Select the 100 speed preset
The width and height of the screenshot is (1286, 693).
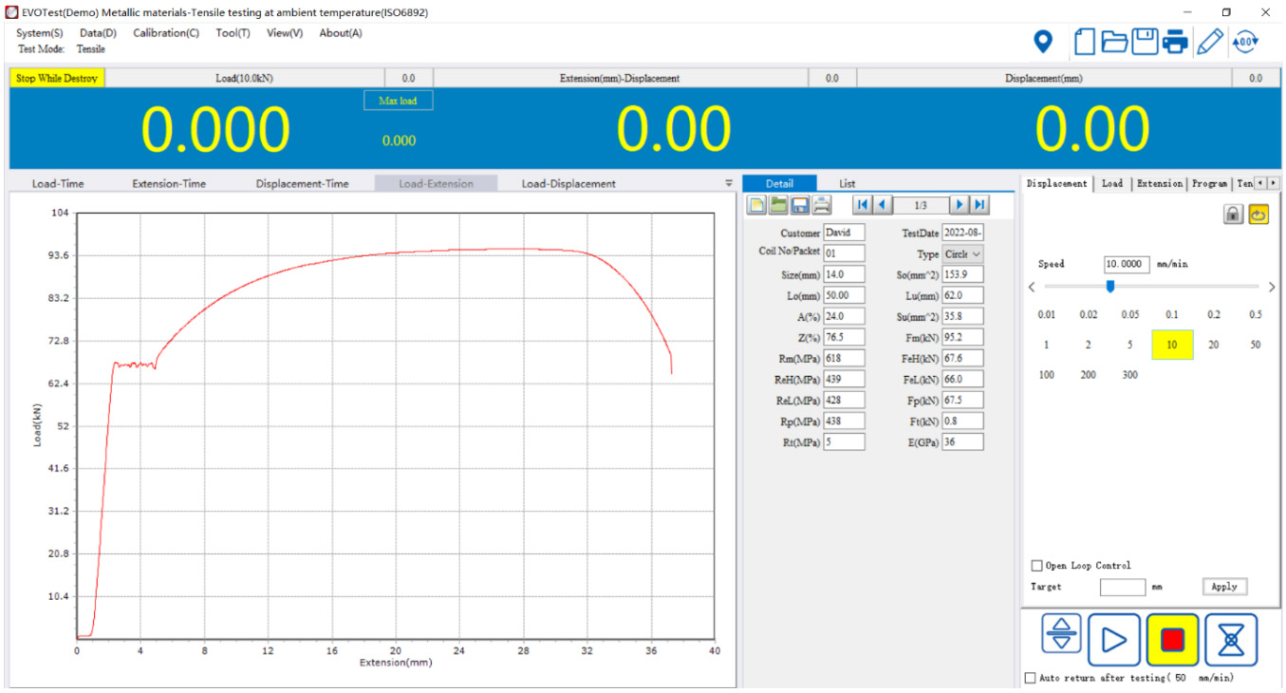(1046, 375)
